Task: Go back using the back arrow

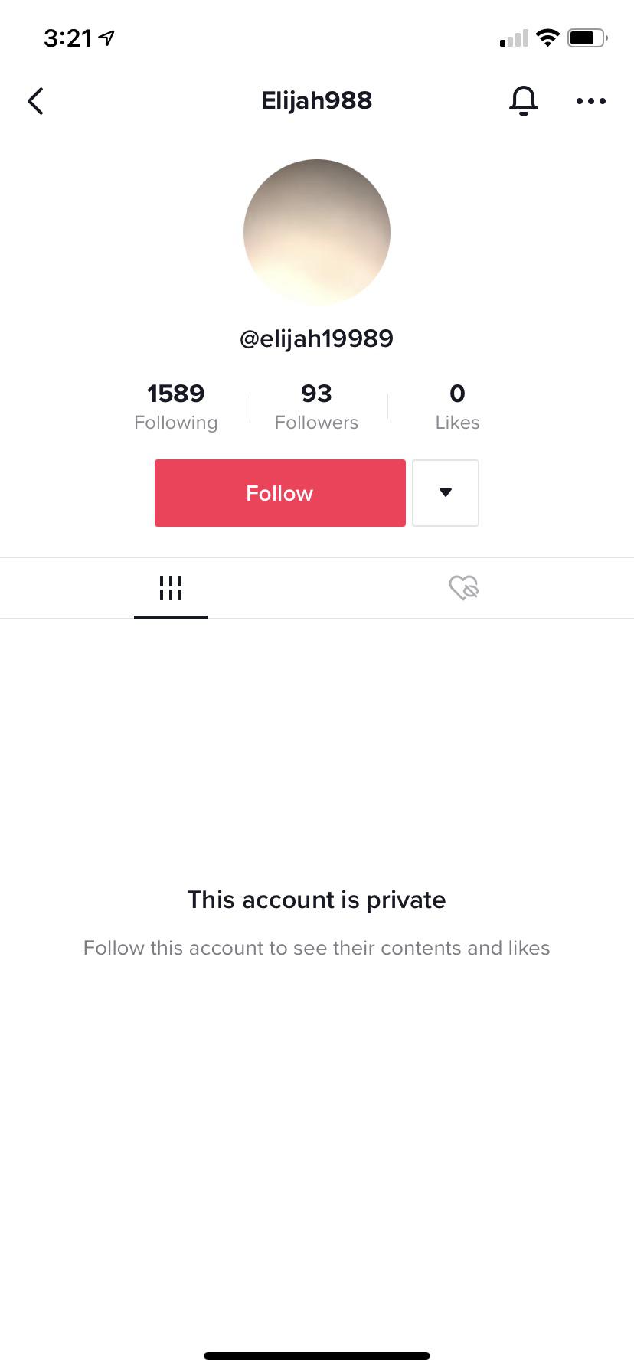Action: coord(34,100)
